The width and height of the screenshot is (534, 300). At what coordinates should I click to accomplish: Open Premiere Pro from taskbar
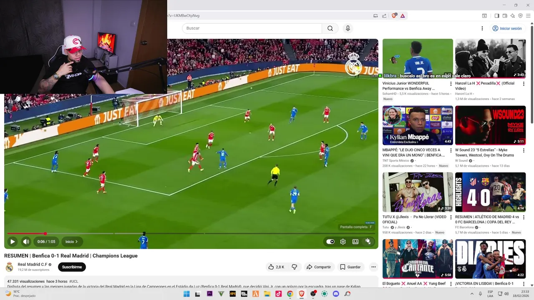tap(209, 294)
